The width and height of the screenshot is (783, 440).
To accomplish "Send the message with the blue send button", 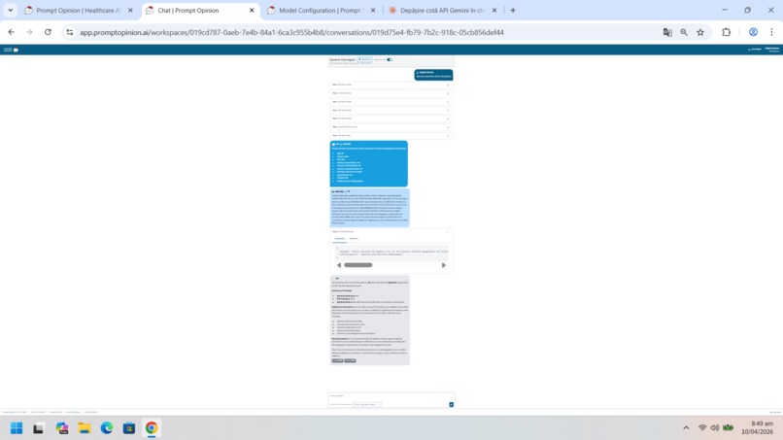I will click(x=451, y=404).
